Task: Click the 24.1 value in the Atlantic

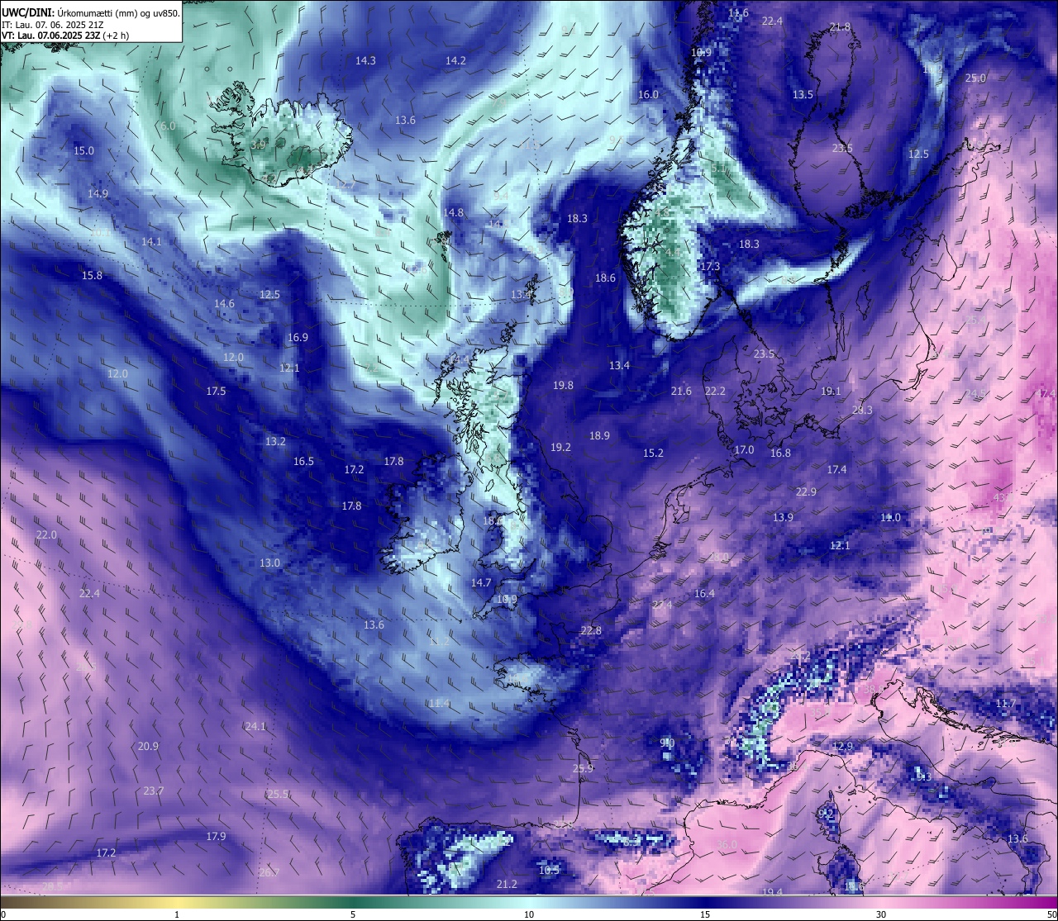Action: (x=255, y=726)
